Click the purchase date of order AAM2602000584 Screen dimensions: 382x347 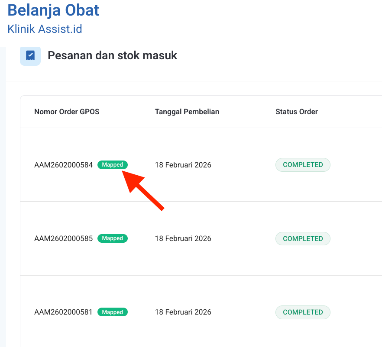click(x=183, y=165)
